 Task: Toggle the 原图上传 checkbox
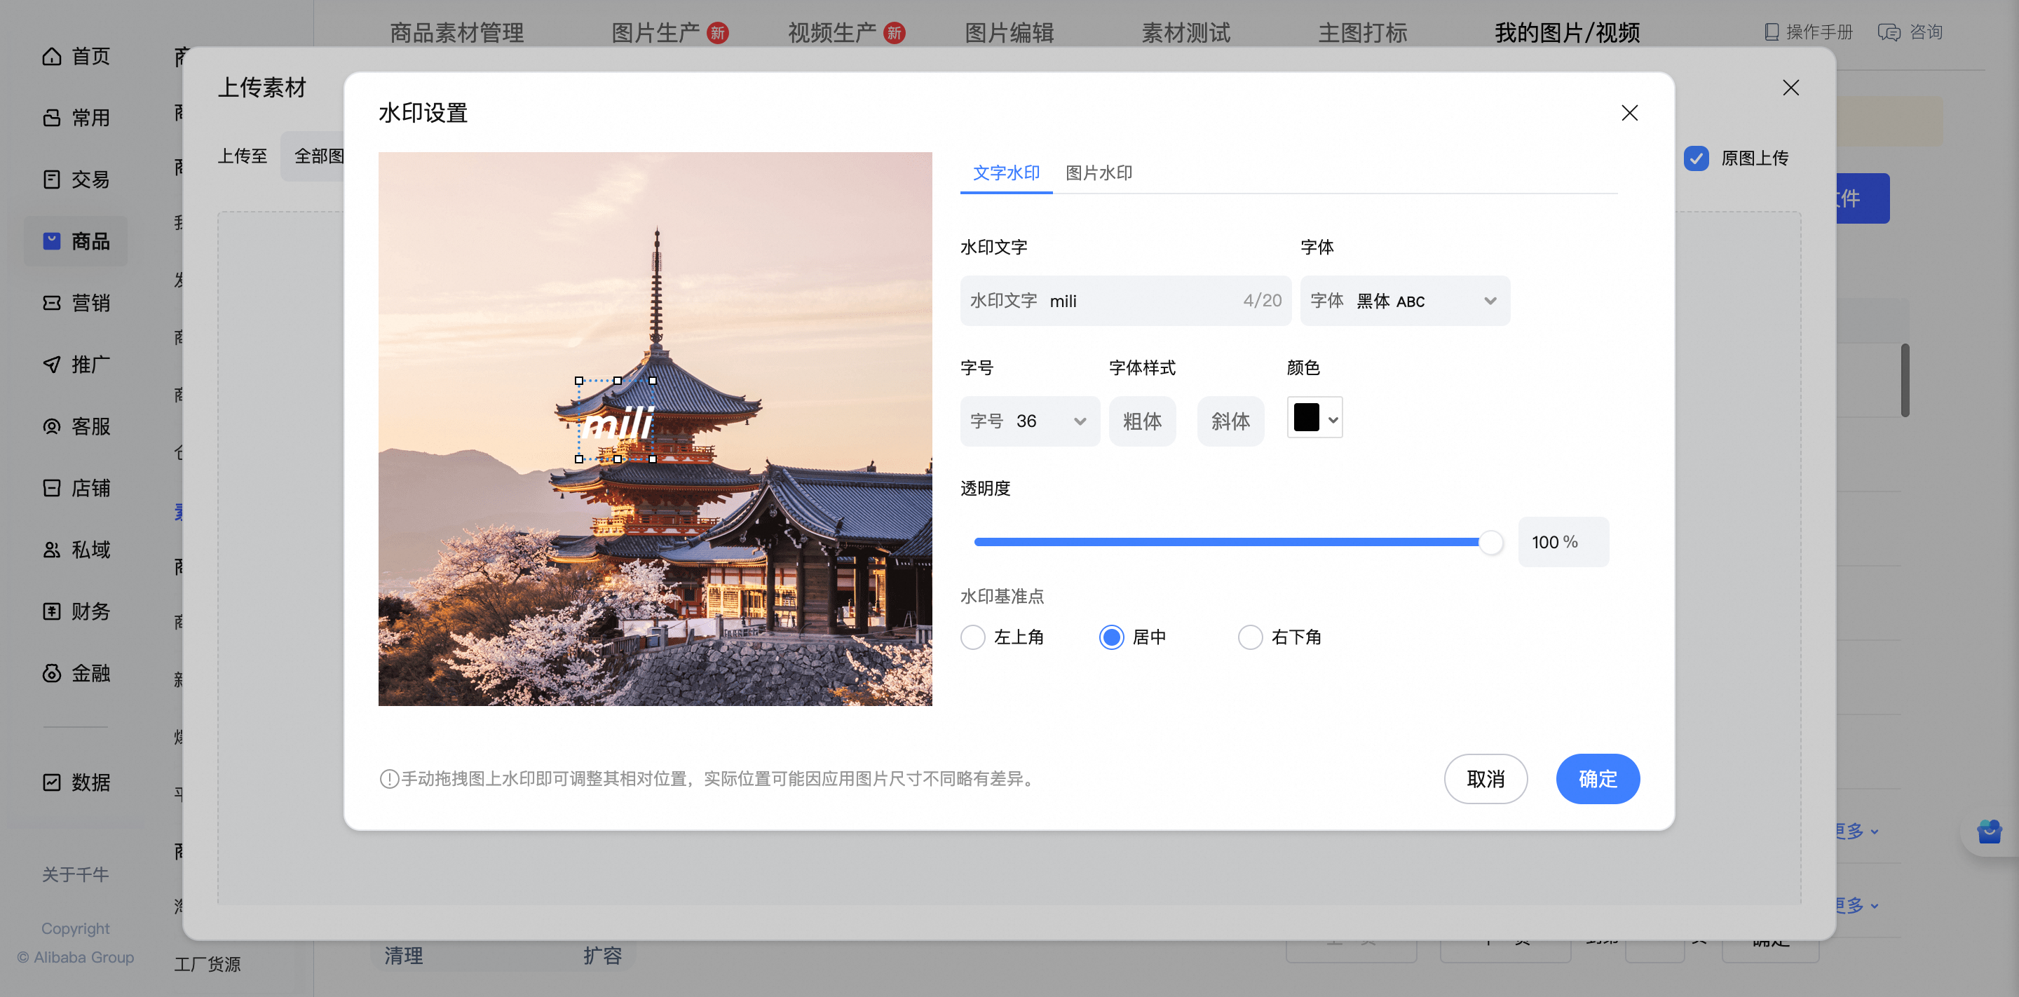(x=1696, y=158)
